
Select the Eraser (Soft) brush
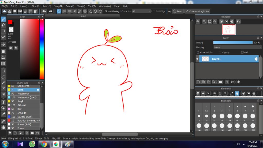[x=23, y=124]
